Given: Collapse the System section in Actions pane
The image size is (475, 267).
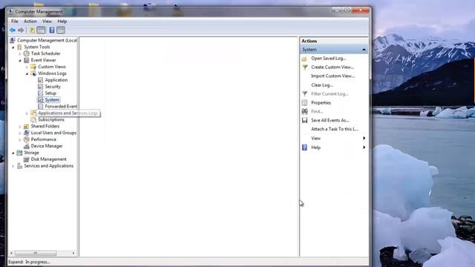Looking at the screenshot, I should (364, 50).
